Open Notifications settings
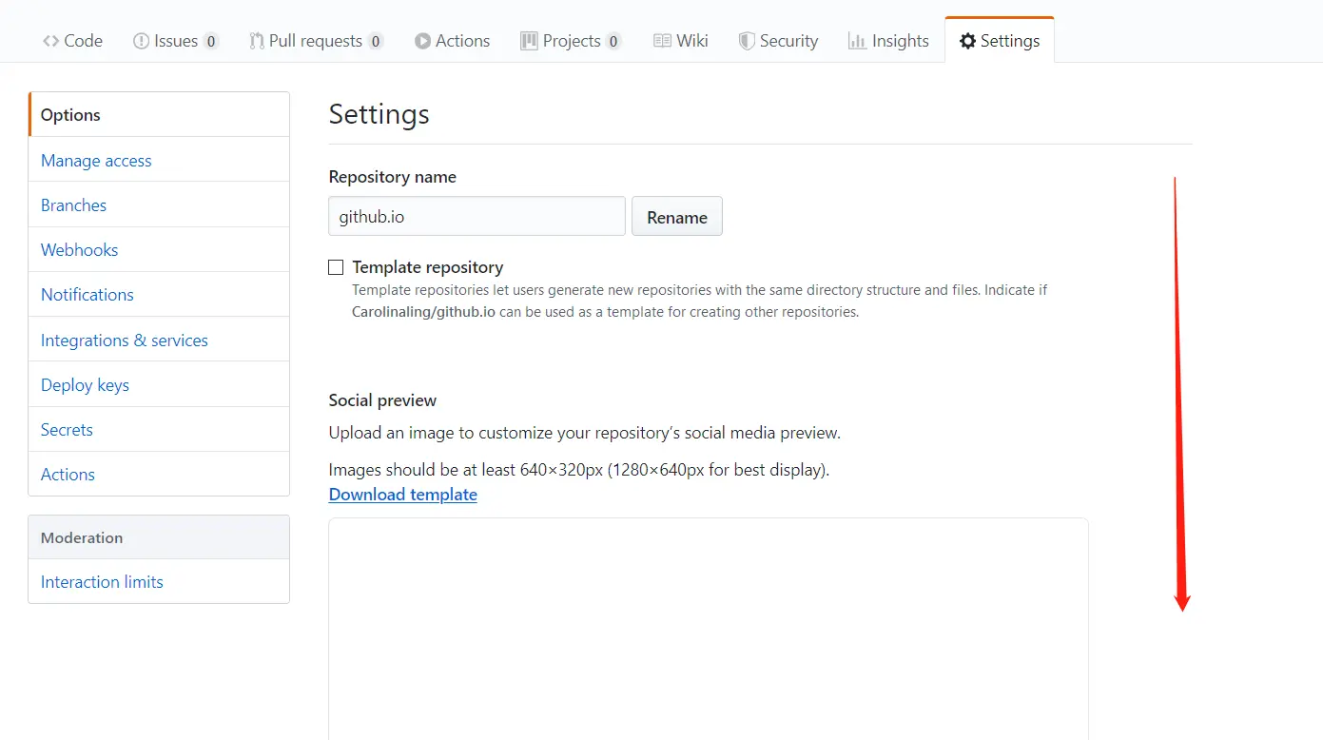Viewport: 1323px width, 740px height. tap(159, 294)
